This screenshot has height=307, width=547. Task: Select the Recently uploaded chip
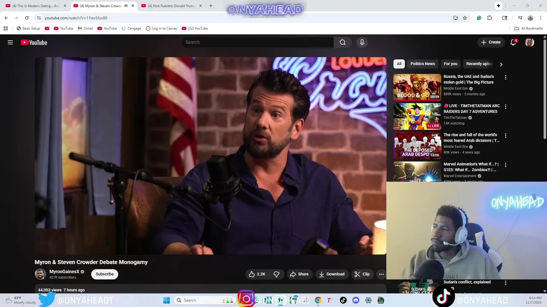click(x=479, y=64)
